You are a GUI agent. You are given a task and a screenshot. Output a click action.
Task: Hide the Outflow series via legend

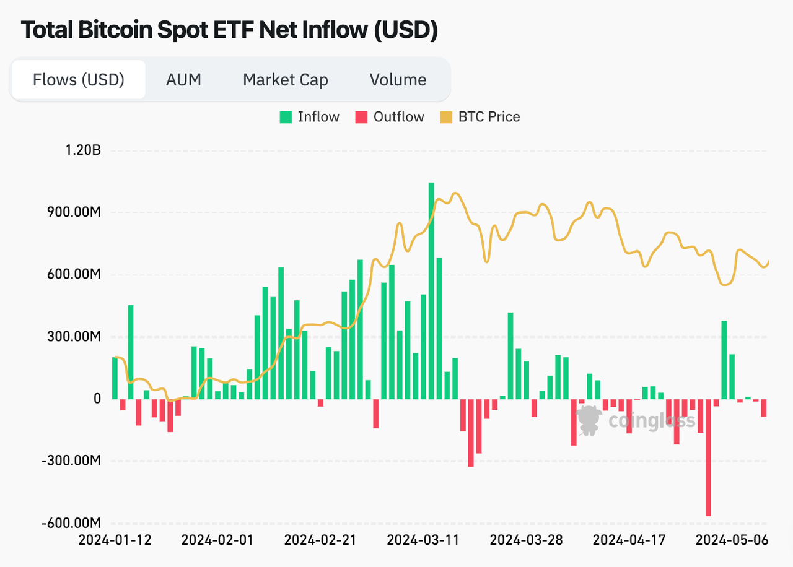click(390, 117)
